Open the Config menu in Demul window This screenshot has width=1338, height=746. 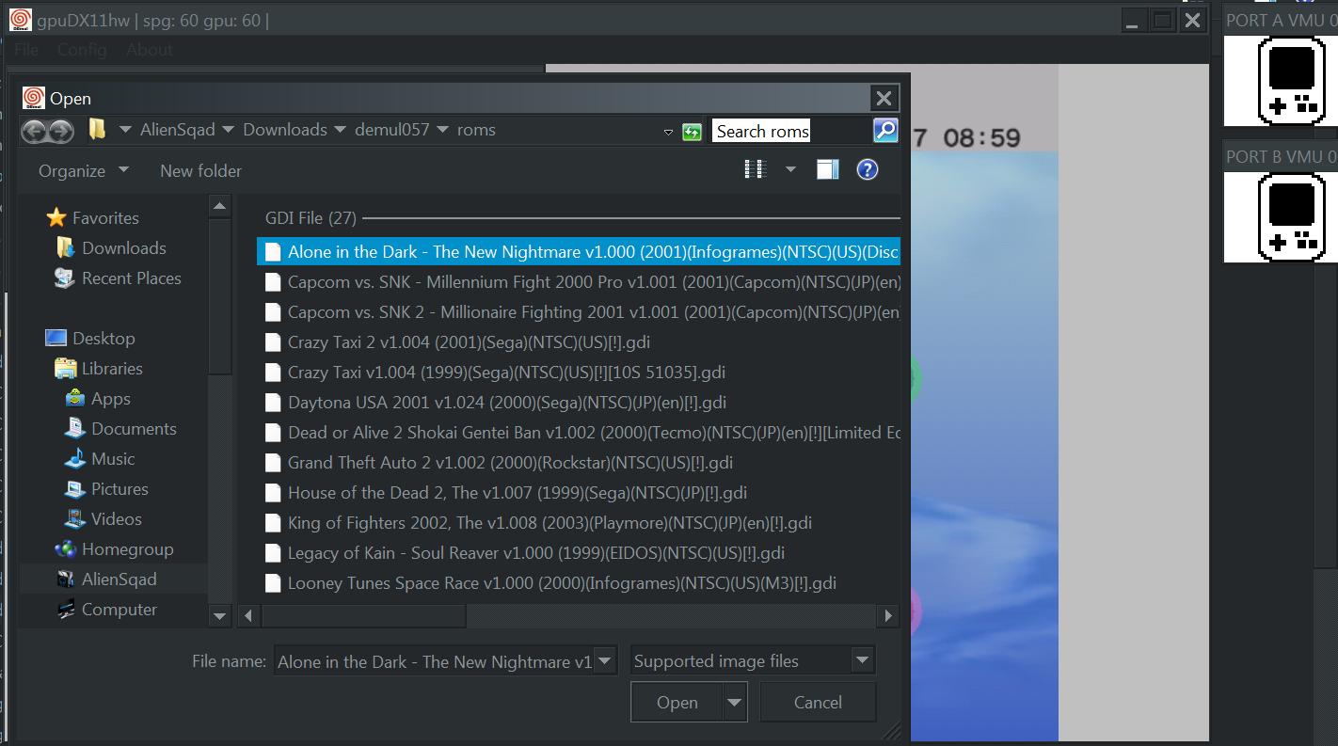coord(82,50)
